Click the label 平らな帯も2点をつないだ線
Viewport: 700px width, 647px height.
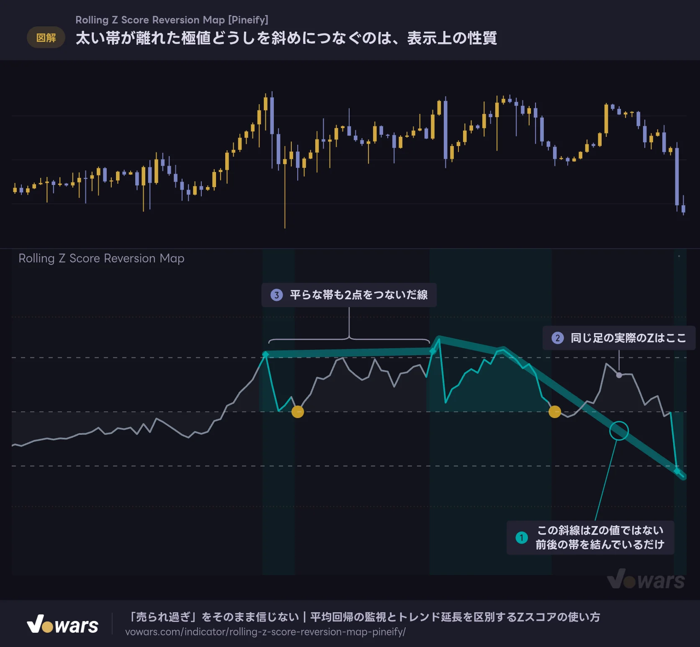[x=349, y=295]
